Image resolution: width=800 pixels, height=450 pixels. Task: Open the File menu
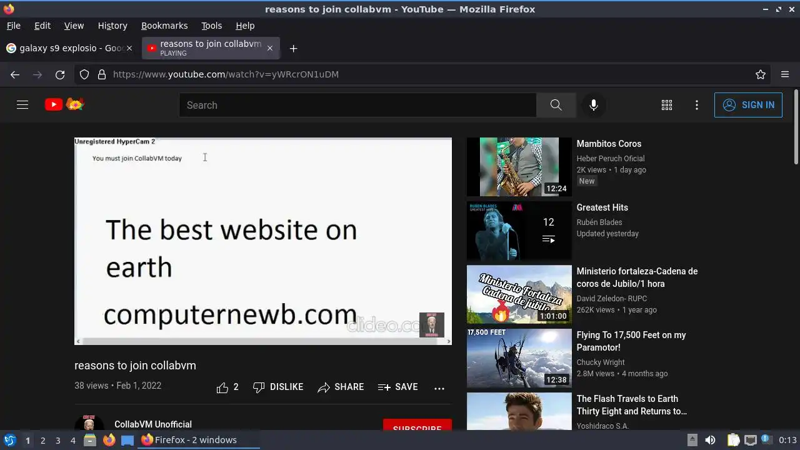pos(14,26)
